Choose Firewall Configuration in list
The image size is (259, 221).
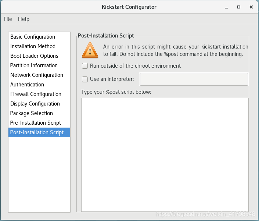pos(39,94)
